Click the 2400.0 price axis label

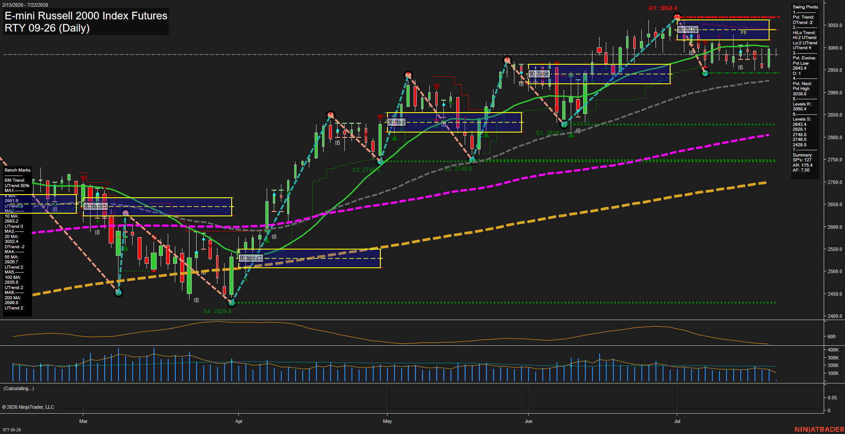[x=834, y=316]
